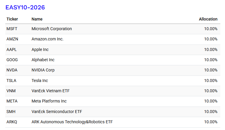The height and width of the screenshot is (130, 225).
Task: Select the TSLA ticker symbol
Action: (11, 81)
